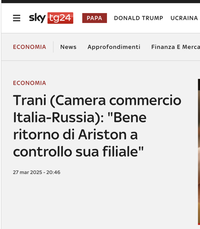The image size is (200, 229).
Task: Click the Sky TG24 logo
Action: [x=51, y=18]
